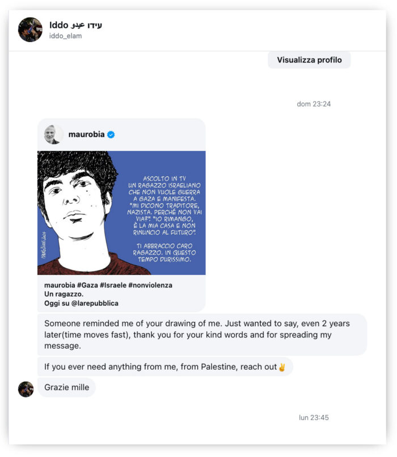Click the victory hand emoji in the message
This screenshot has height=457, width=397.
282,367
